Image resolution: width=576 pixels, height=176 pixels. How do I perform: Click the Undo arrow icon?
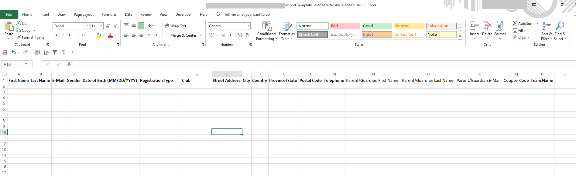click(14, 52)
